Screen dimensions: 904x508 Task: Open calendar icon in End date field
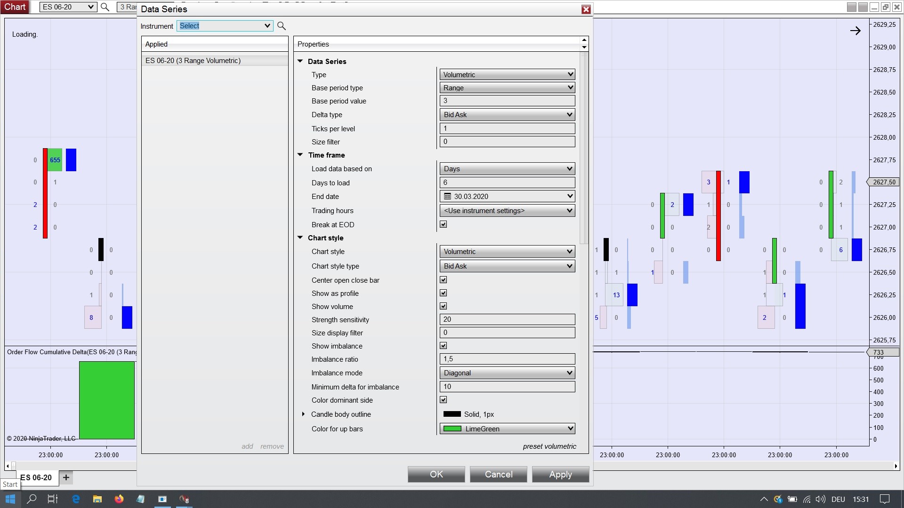coord(447,197)
